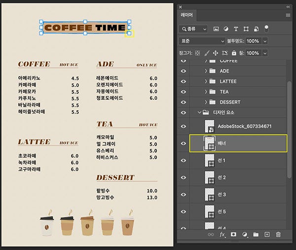Collapse the 디자인 요소 group
Viewport: 296px width, 250px height.
(x=199, y=113)
